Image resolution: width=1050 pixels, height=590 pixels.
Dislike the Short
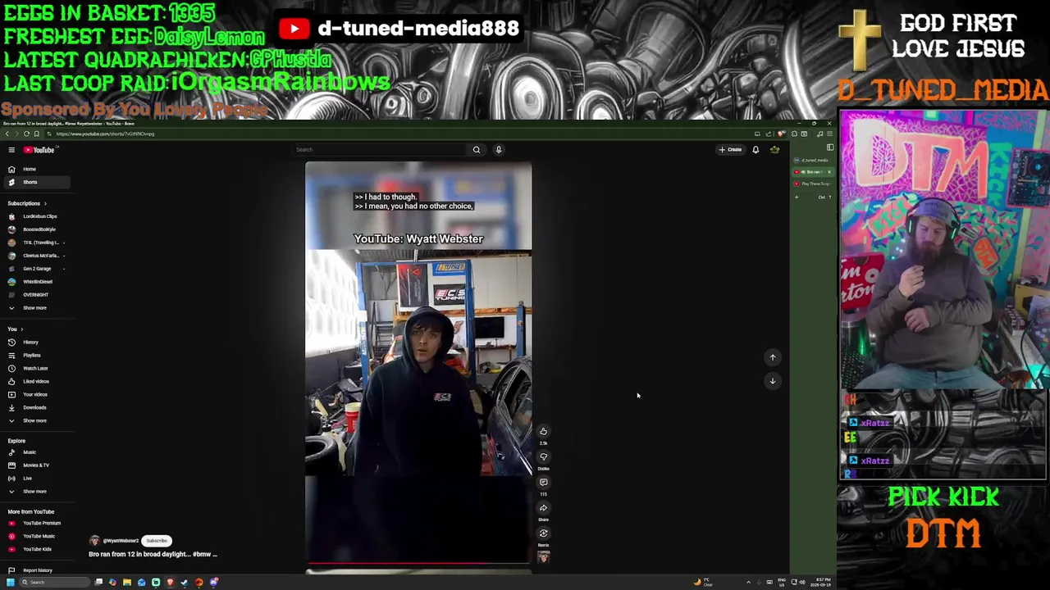point(543,457)
